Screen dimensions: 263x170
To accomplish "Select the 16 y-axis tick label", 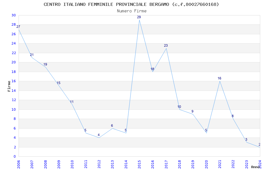I will (14, 81).
